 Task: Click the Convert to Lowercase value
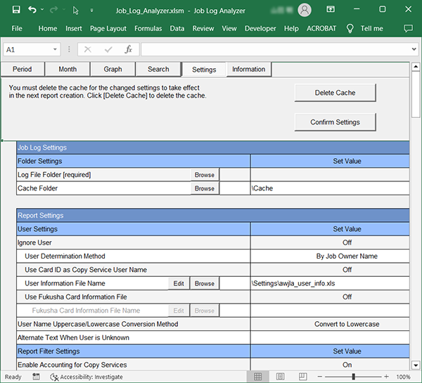coord(347,324)
